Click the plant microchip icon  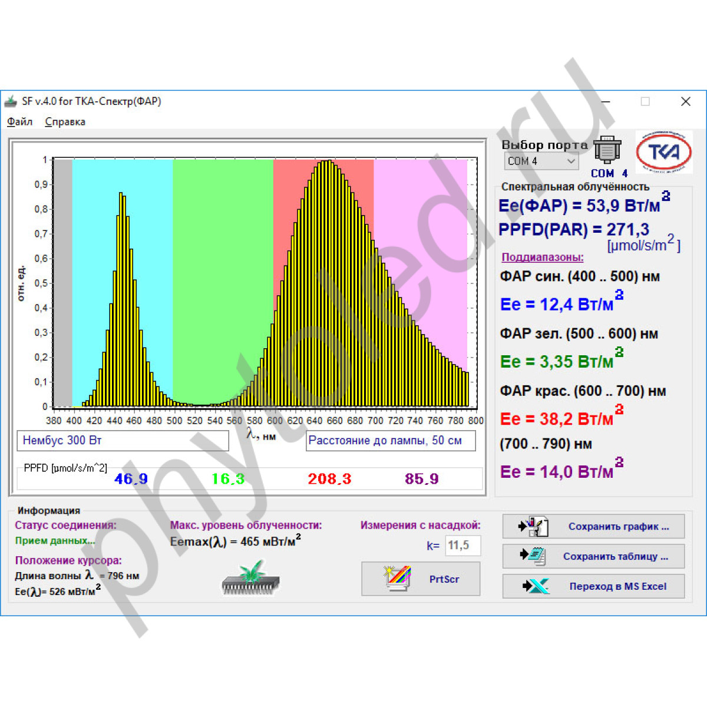250,578
